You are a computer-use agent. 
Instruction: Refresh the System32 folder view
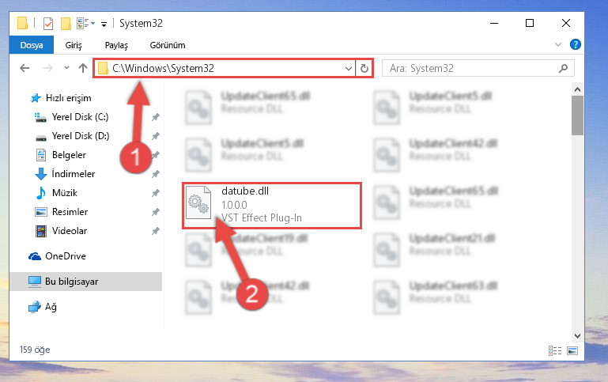[364, 68]
